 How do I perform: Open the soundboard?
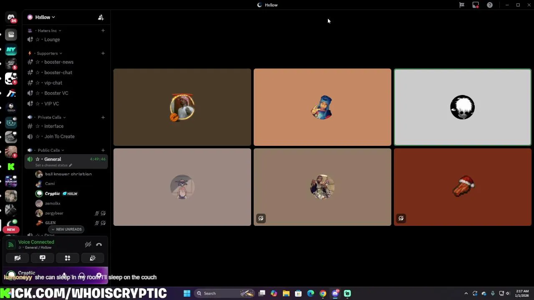[x=93, y=258]
